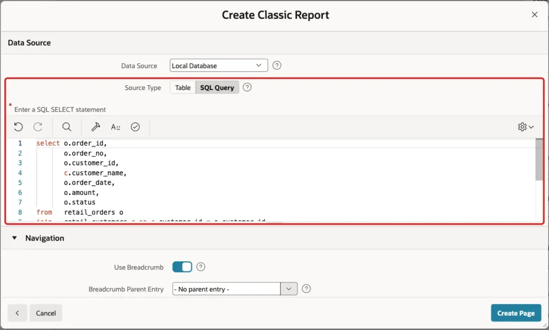
Task: Collapse the Navigation section
Action: point(14,238)
